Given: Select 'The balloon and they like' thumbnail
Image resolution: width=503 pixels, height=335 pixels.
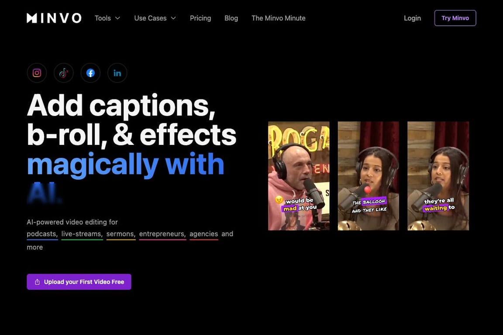Looking at the screenshot, I should point(368,176).
